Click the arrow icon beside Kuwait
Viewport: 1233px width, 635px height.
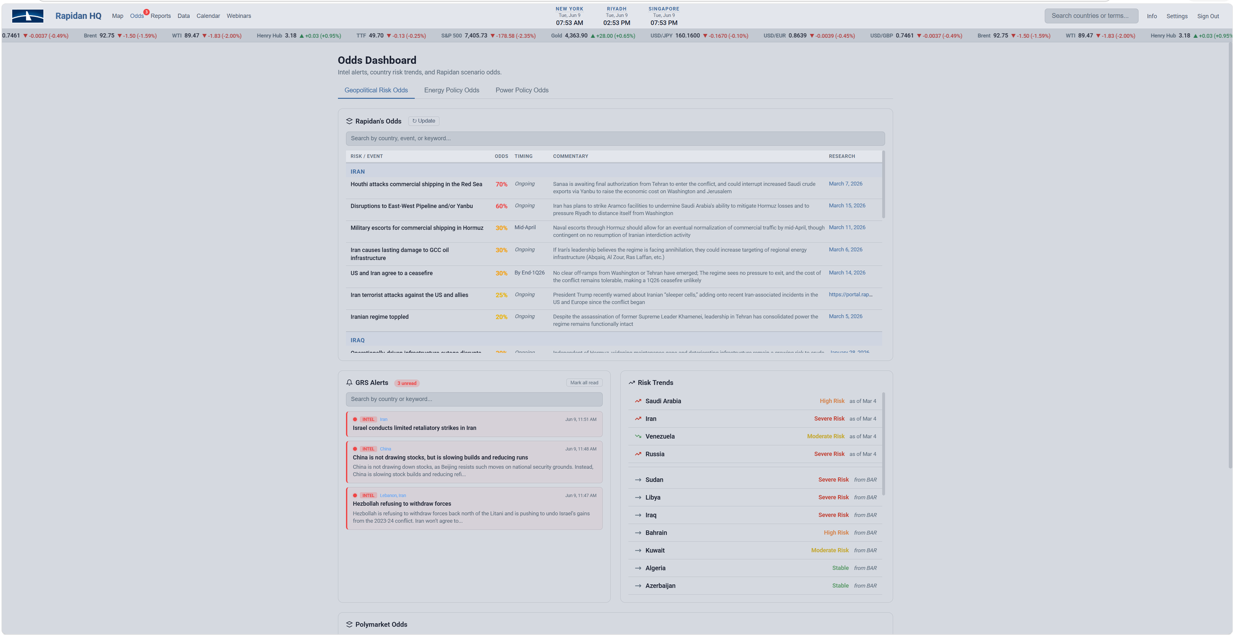(638, 551)
